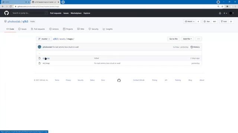Open the footer Training link
The width and height of the screenshot is (238, 133).
tap(178, 80)
